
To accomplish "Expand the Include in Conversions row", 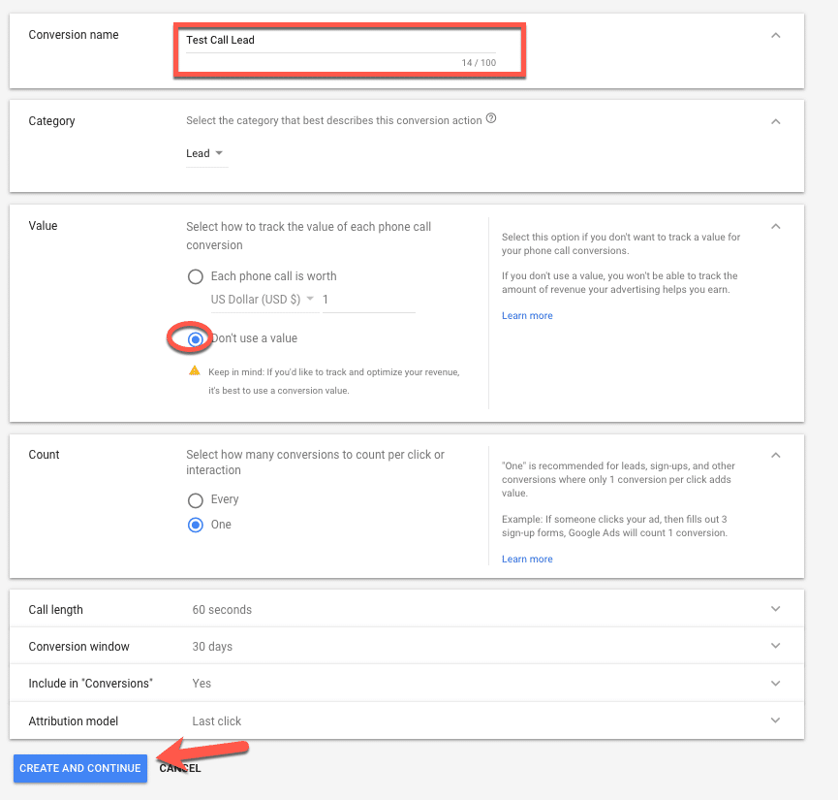I will (x=406, y=683).
